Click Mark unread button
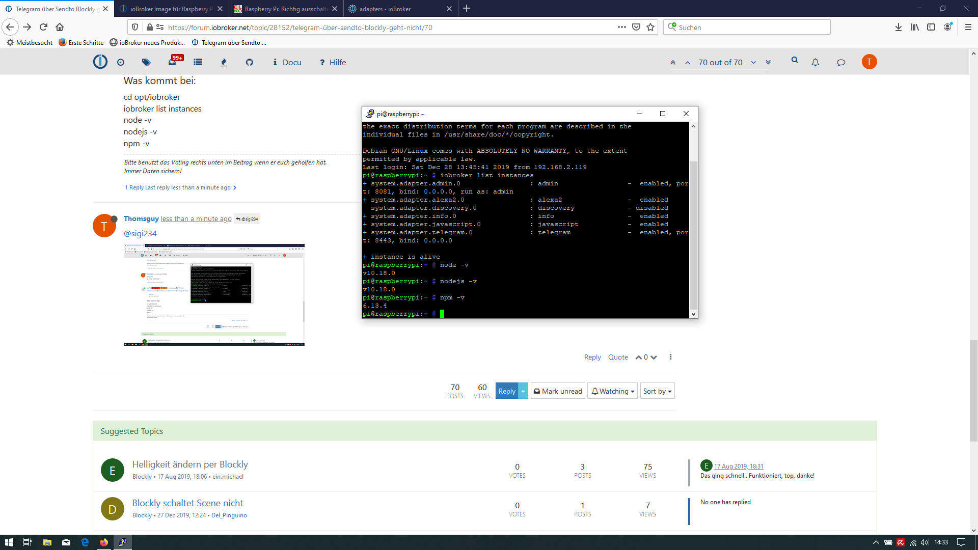The image size is (978, 550). click(558, 391)
